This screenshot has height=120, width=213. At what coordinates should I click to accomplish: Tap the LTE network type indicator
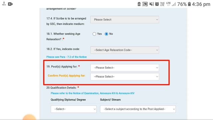(x=168, y=4)
